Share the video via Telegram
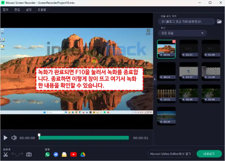The height and width of the screenshot is (161, 225). pos(56,155)
